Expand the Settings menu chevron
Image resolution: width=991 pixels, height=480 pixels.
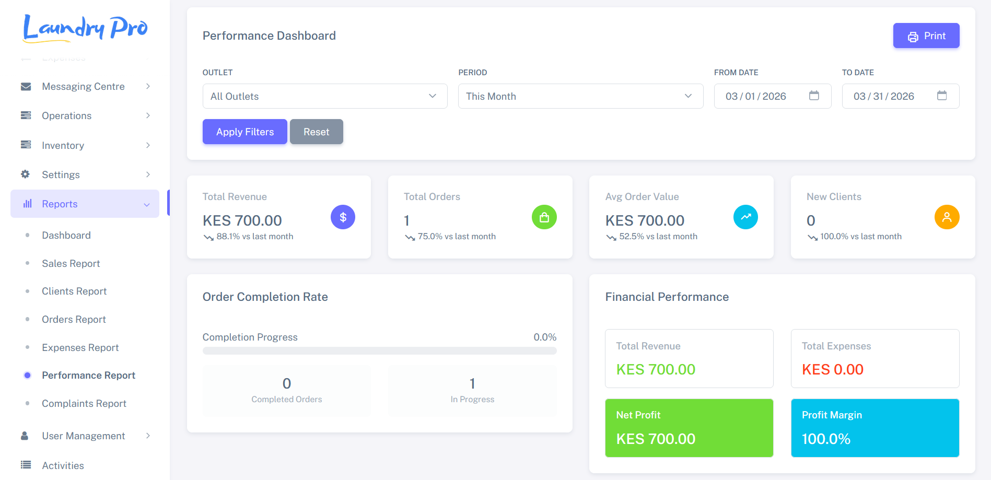(x=148, y=174)
